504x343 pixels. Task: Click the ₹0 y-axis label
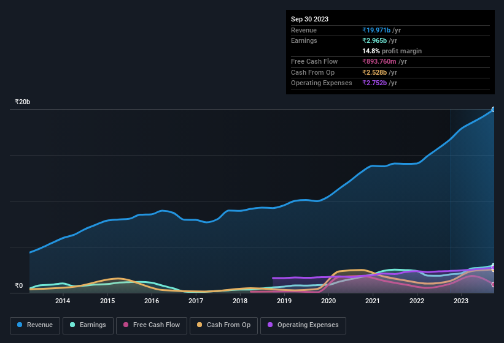[x=18, y=285]
